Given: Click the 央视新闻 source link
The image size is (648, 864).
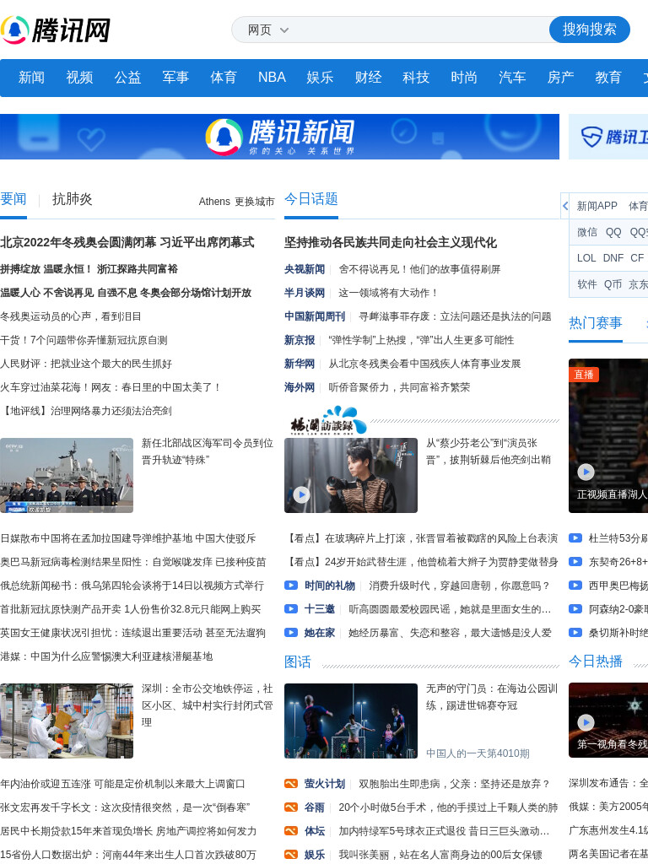Looking at the screenshot, I should point(305,269).
